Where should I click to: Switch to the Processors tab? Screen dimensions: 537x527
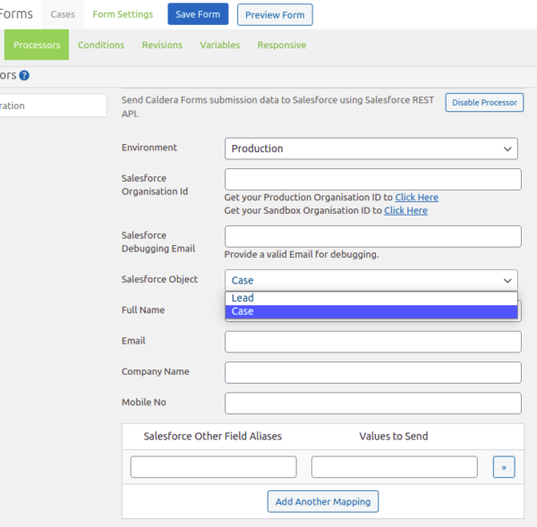click(37, 45)
